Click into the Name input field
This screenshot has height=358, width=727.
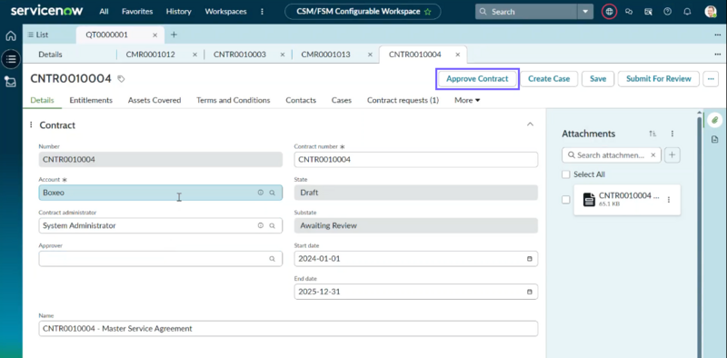288,328
